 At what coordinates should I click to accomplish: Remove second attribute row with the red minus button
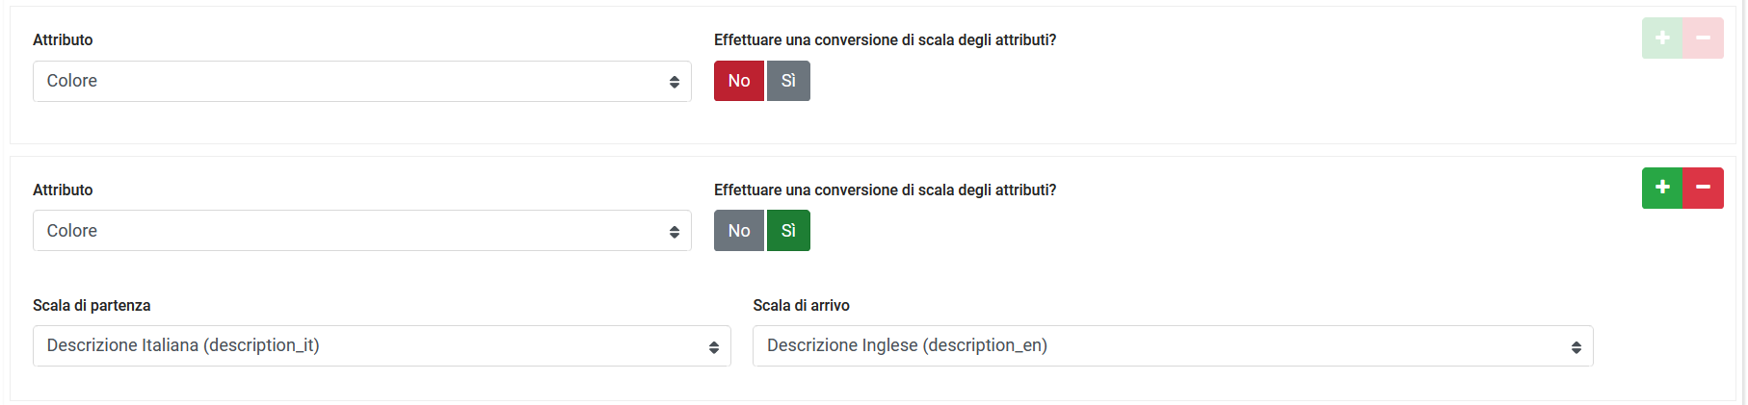coord(1703,188)
